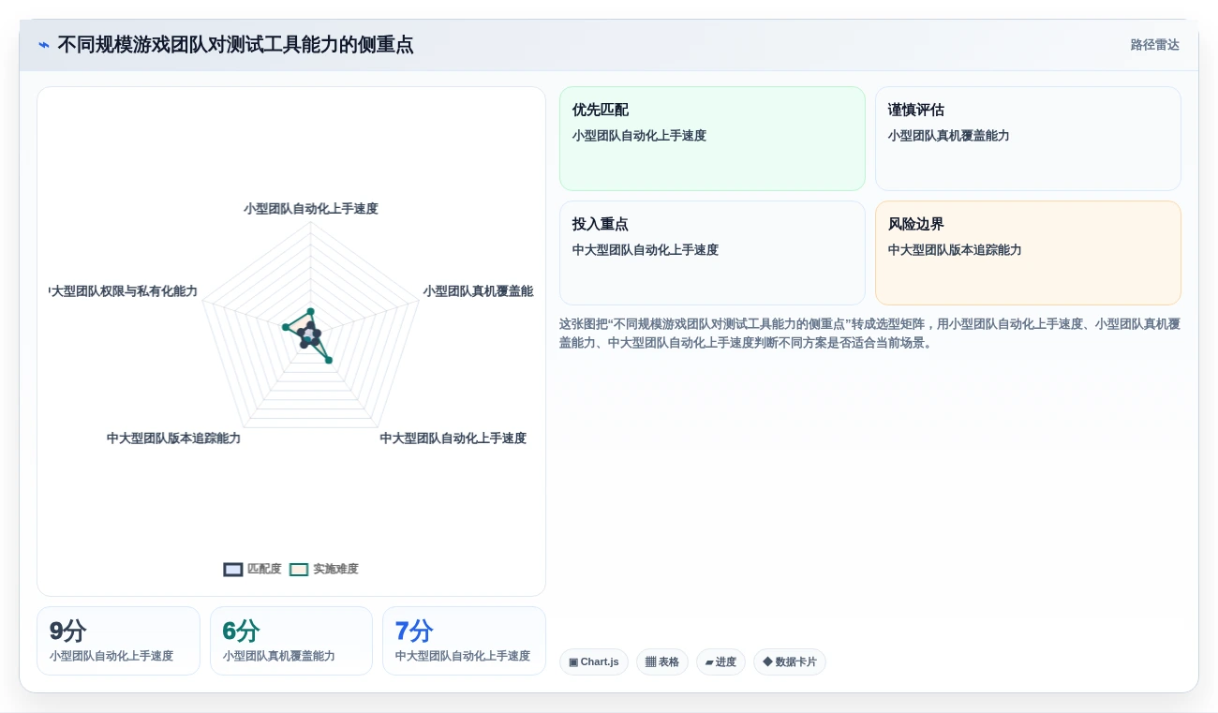Toggle the 实施难度 legend swatch

pos(299,569)
